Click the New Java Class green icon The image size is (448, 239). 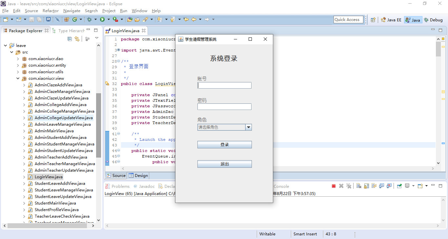(75, 19)
